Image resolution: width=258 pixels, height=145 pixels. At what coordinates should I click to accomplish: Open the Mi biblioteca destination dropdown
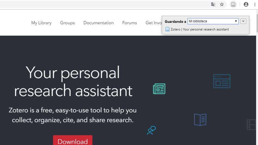click(213, 21)
